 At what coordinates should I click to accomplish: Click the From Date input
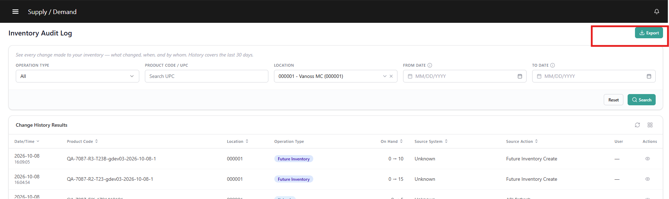(464, 76)
